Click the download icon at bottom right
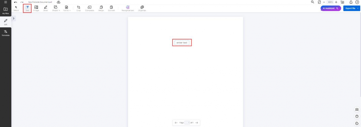Screen dimensions: 361x127 (x=357, y=109)
